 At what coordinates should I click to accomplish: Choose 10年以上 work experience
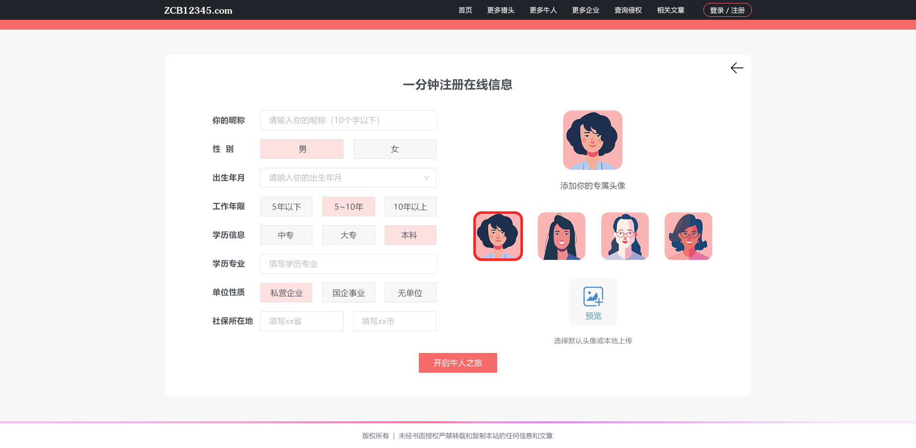(410, 206)
